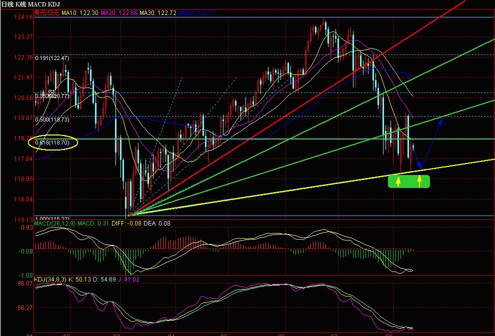Click the KDJ(34,8,3) indicator parameters label
The image size is (495, 336).
point(50,279)
